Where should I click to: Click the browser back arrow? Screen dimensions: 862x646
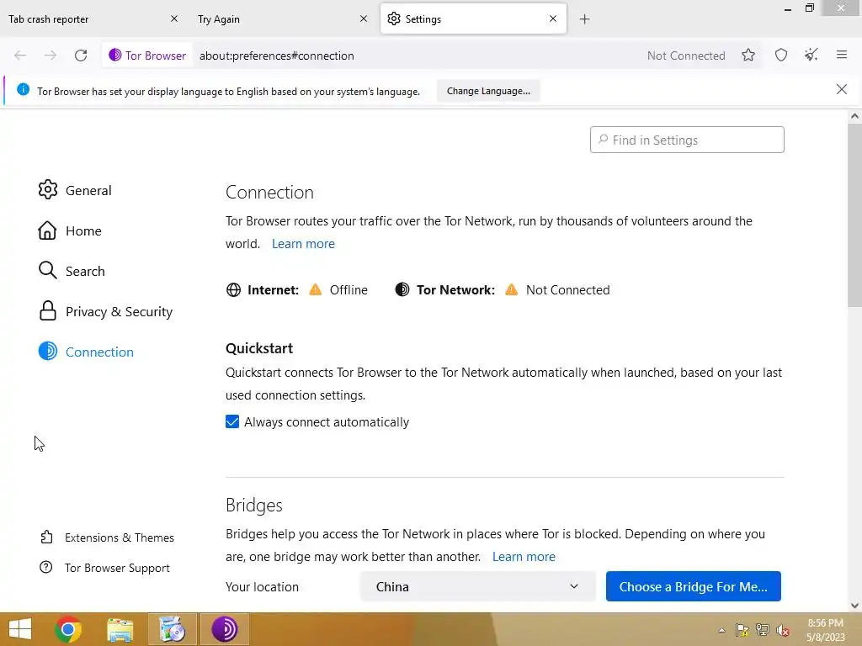(x=20, y=56)
